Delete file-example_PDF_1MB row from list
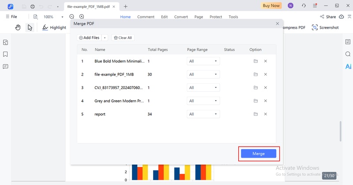 click(x=265, y=75)
